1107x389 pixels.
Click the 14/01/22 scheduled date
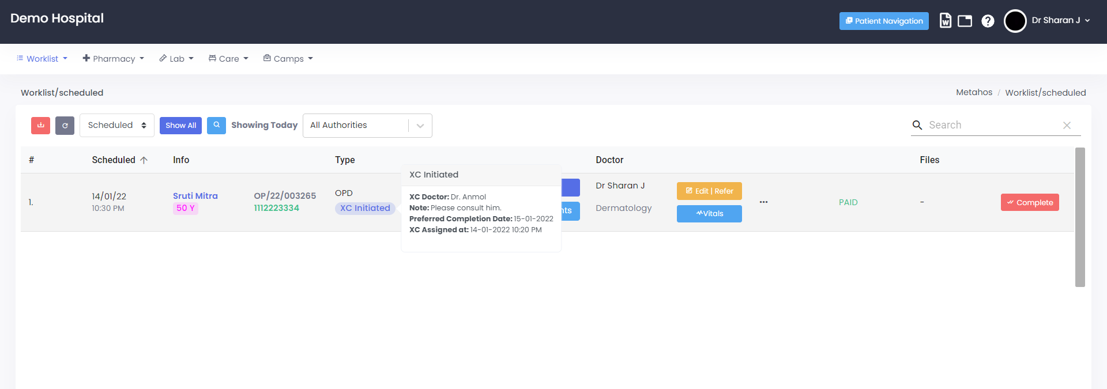coord(109,197)
